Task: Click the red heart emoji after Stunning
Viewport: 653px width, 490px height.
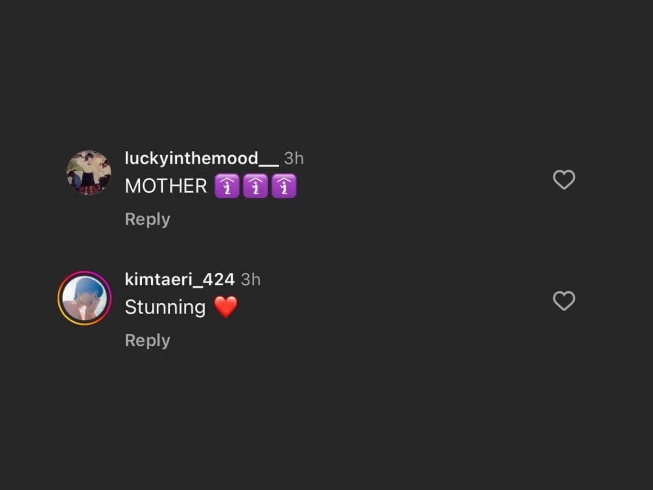Action: [x=226, y=307]
